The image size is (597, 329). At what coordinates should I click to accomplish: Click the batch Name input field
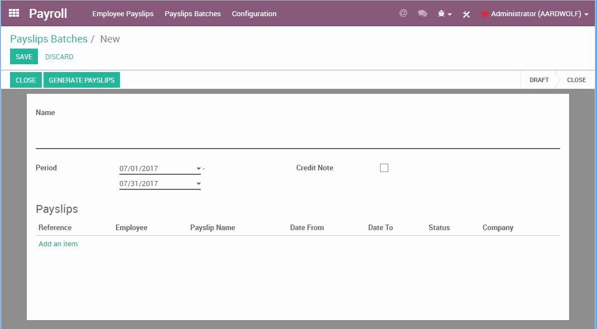point(297,137)
